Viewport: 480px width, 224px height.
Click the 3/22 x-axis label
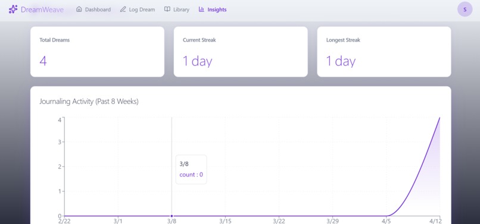point(279,221)
